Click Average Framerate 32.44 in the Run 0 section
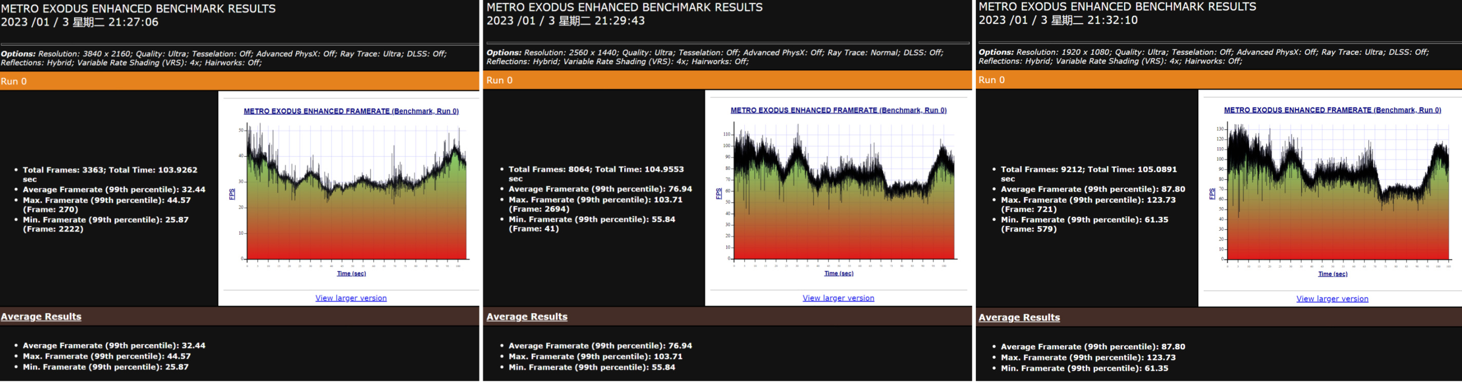1462x382 pixels. click(114, 189)
